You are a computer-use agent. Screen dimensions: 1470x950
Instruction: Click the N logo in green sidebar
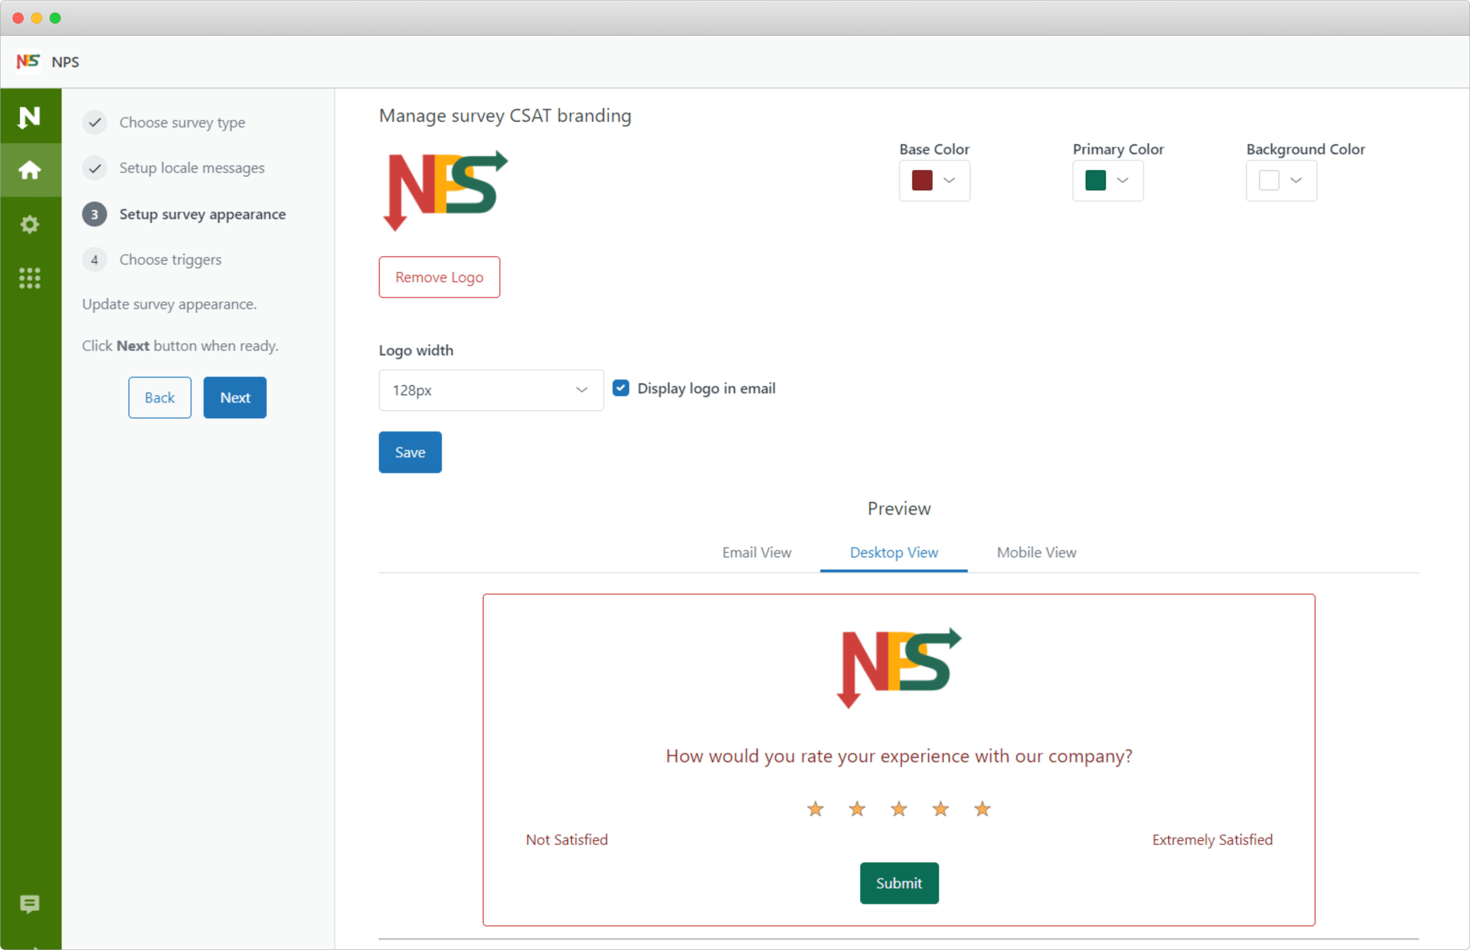tap(30, 117)
